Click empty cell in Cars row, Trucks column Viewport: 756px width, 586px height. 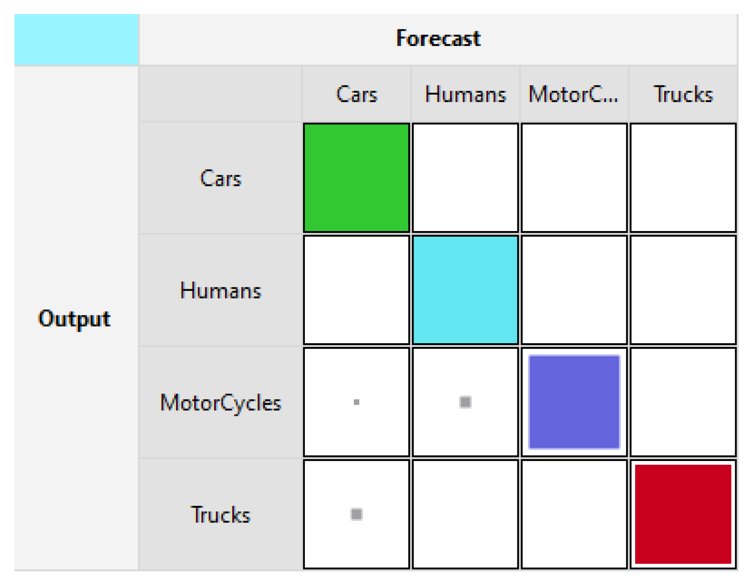click(683, 177)
